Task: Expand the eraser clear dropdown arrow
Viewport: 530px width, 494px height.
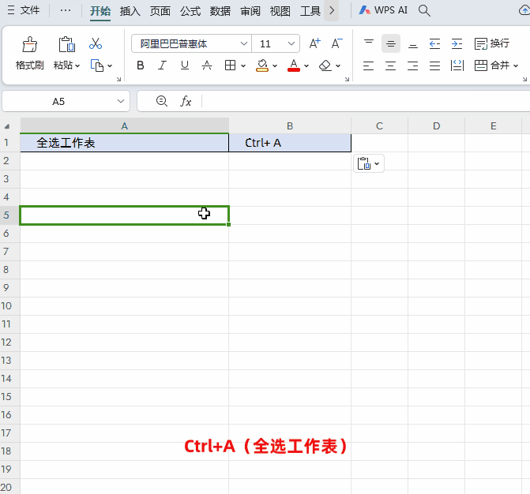Action: point(338,65)
